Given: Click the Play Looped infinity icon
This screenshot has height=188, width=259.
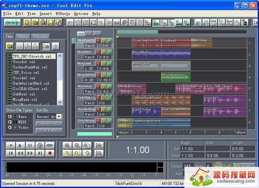Looking at the screenshot, I should pos(50,146).
